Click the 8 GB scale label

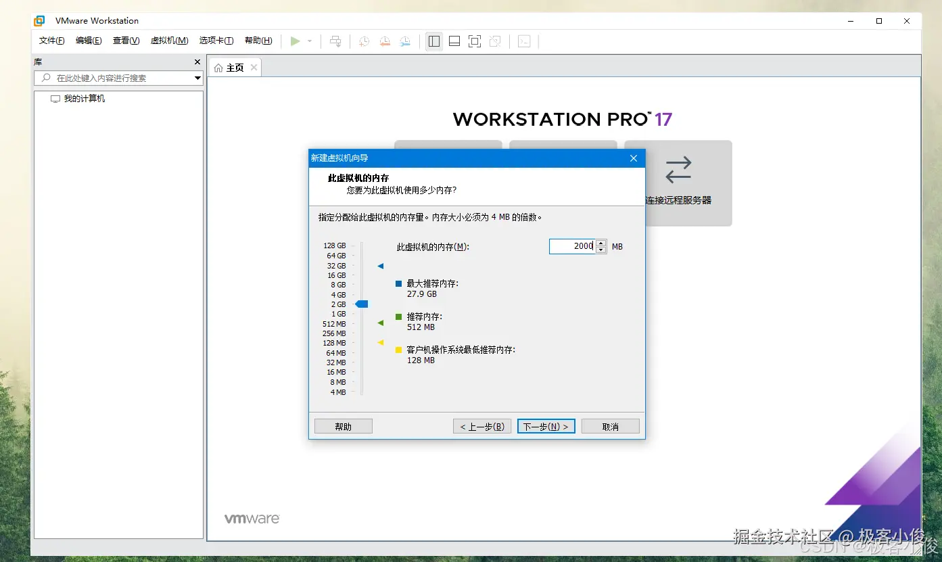pyautogui.click(x=339, y=285)
